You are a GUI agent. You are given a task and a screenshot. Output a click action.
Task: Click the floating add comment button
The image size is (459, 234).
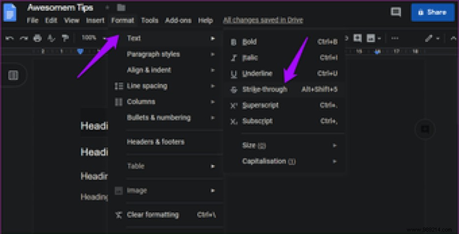[x=425, y=129]
